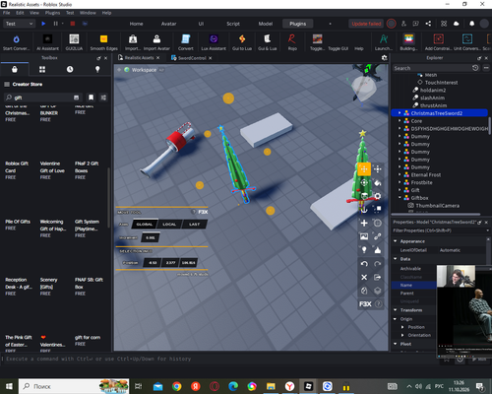This screenshot has height=394, width=492.
Task: Select the F3X Paint tool
Action: 378,183
